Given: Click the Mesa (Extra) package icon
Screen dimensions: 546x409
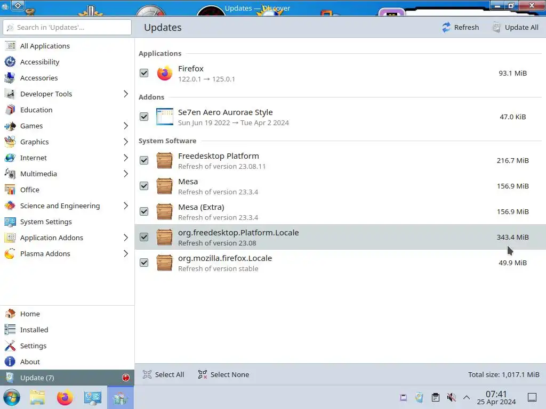Looking at the screenshot, I should click(164, 211).
